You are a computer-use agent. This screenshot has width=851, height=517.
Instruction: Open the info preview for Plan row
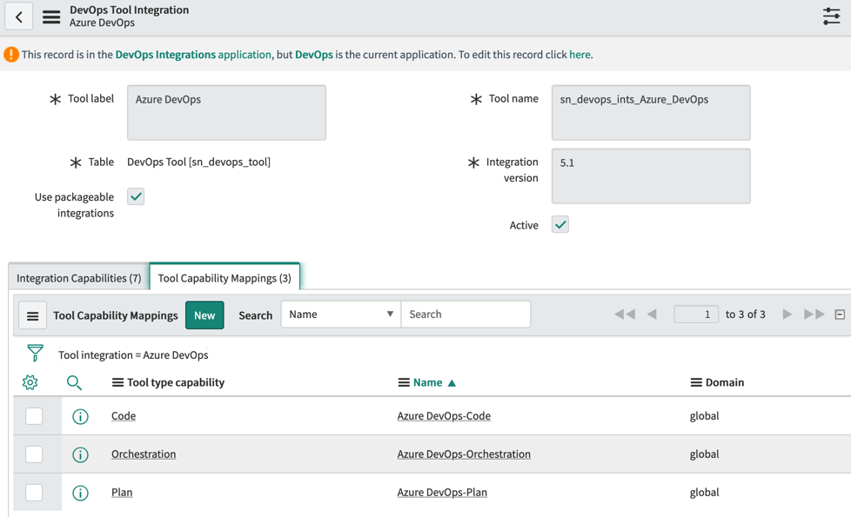[x=80, y=493]
